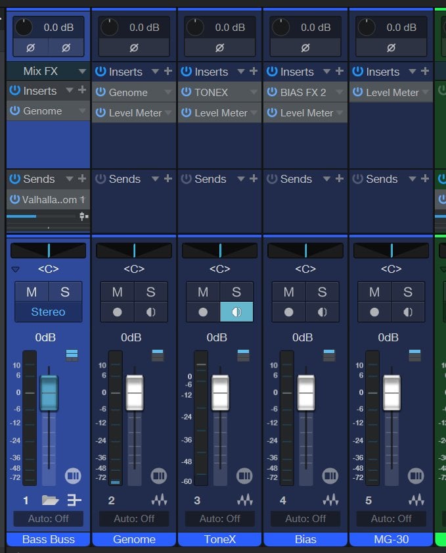Add an insert to ToneX channel
This screenshot has height=553, width=446.
pos(254,71)
